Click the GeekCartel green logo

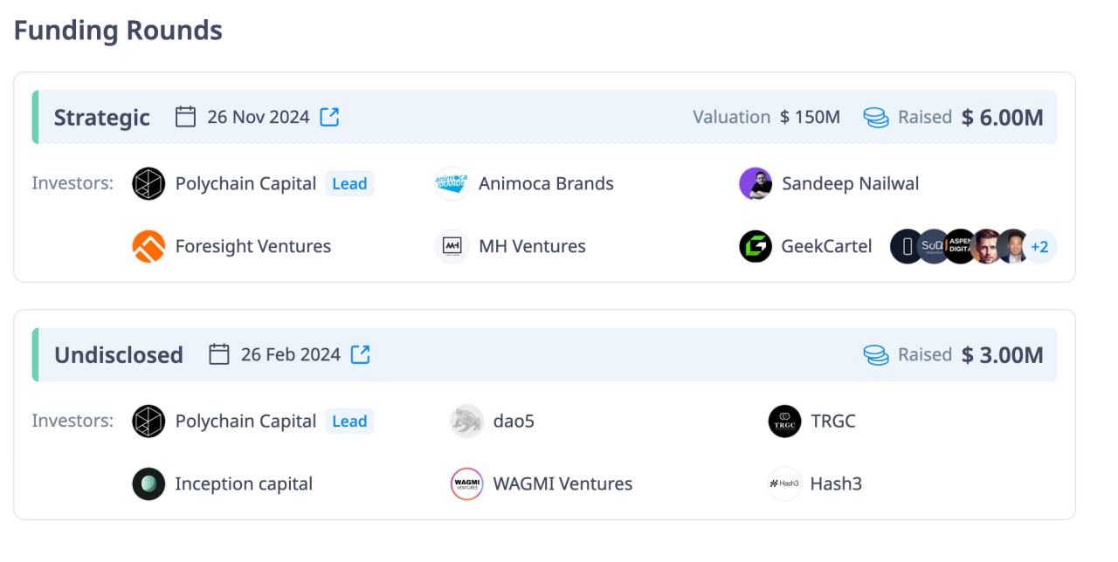756,247
